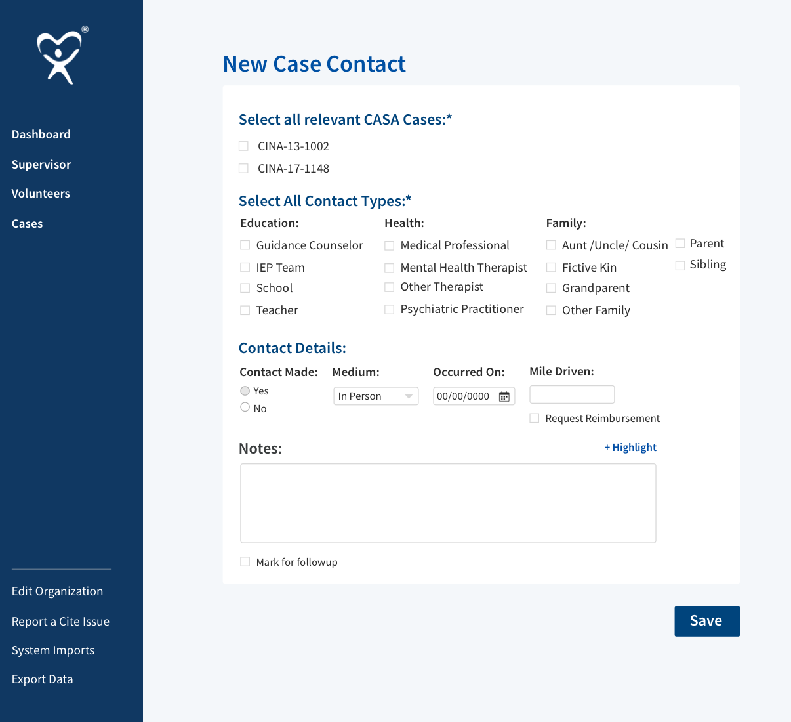The image size is (791, 722).
Task: Select the Teacher checkbox
Action: [245, 310]
